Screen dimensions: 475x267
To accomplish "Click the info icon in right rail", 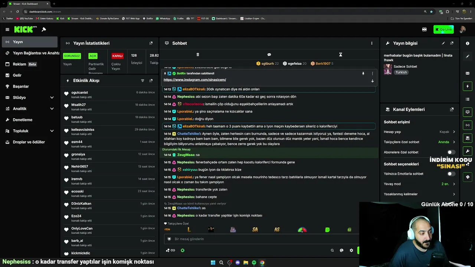I will coord(468,43).
